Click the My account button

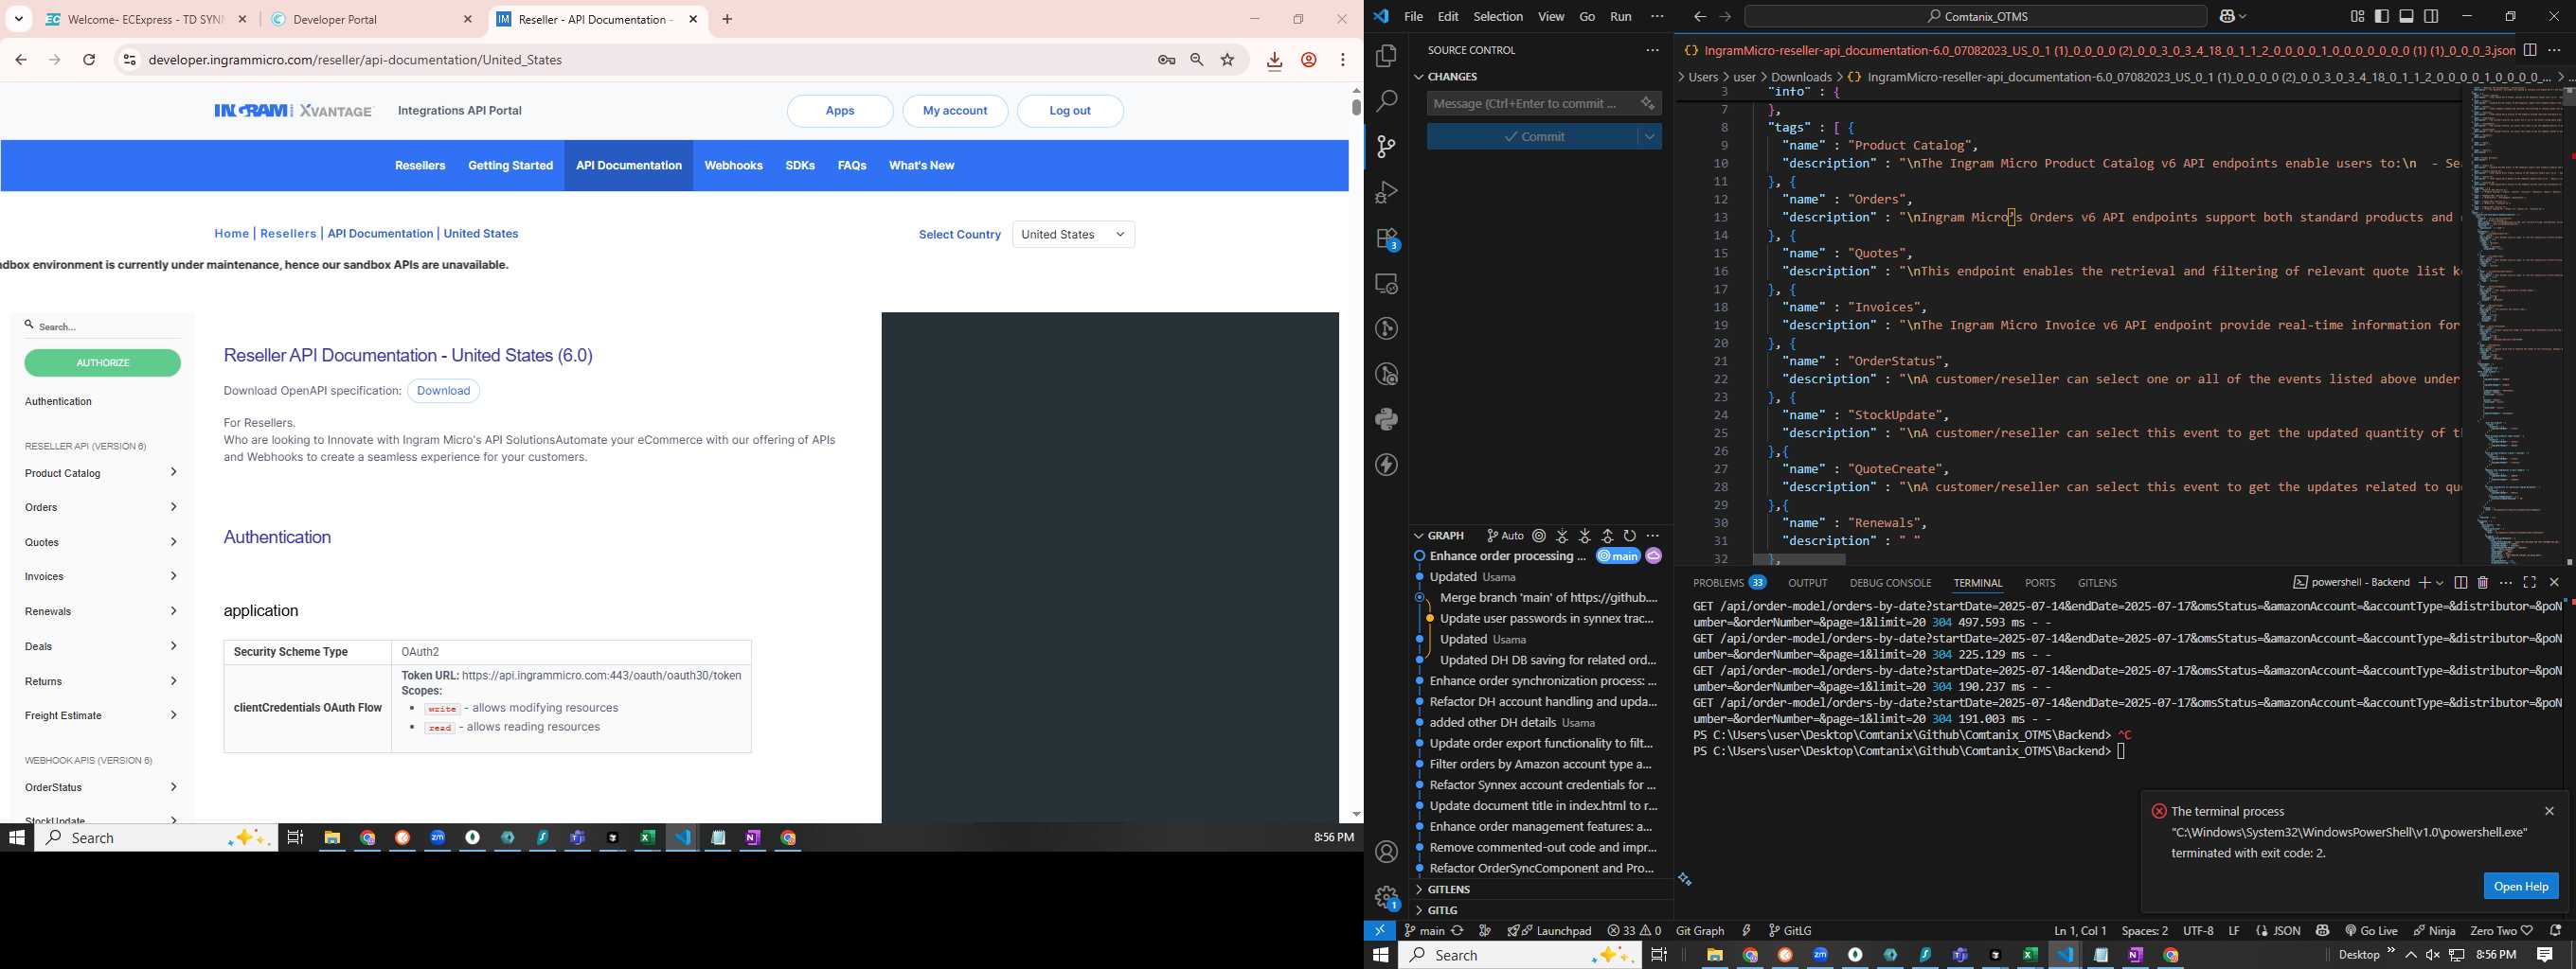(x=955, y=111)
